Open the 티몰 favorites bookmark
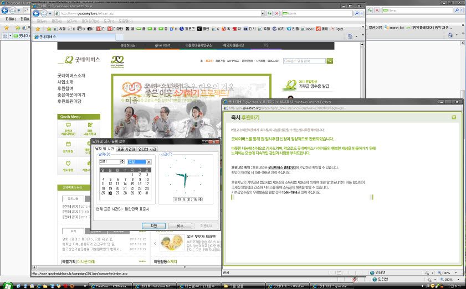This screenshot has height=289, width=466. 293,29
